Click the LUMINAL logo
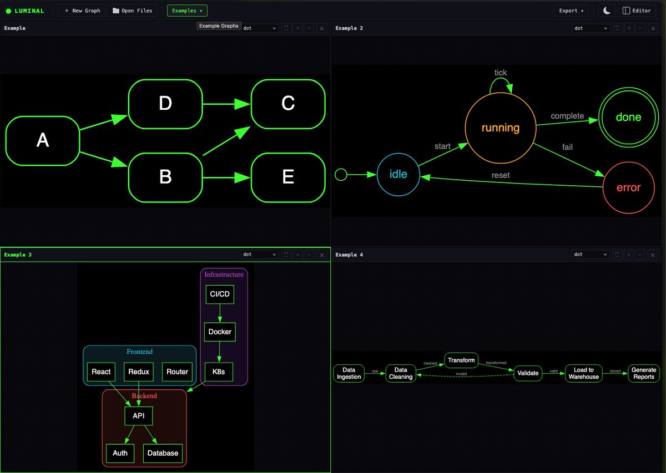Viewport: 666px width, 473px height. (25, 11)
